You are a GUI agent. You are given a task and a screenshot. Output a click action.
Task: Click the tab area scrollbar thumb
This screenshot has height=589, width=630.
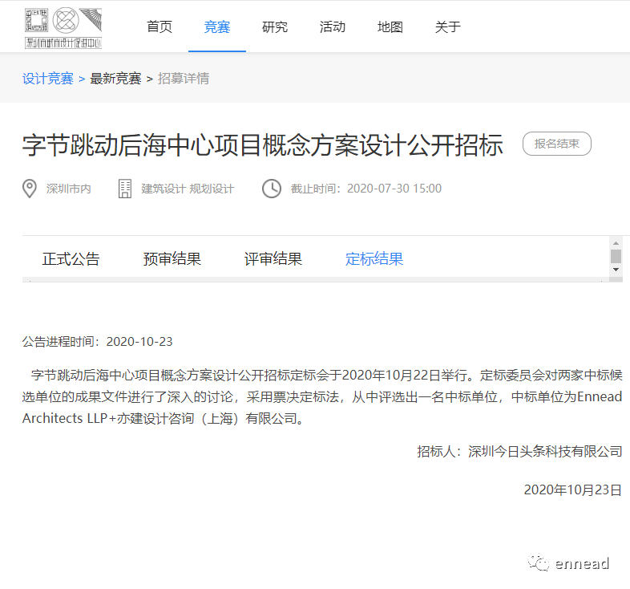click(616, 256)
